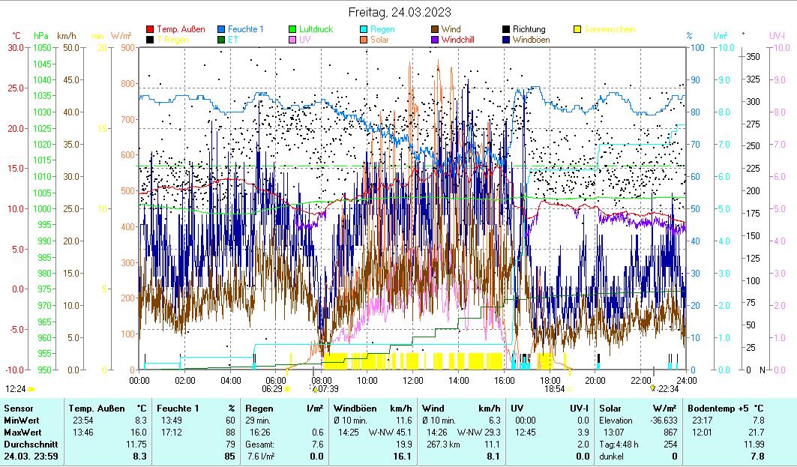Click the yellow Sonnenschein legend swatch
Screen dimensions: 797x467
click(577, 29)
